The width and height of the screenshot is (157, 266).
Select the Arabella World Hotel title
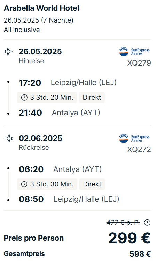[x=41, y=8]
